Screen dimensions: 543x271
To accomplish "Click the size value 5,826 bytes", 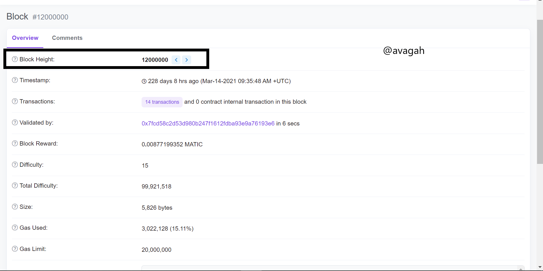I will (x=157, y=208).
